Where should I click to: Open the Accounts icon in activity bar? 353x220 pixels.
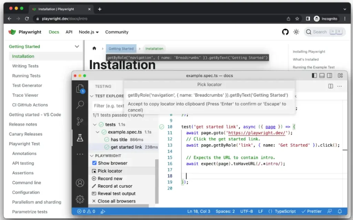point(80,183)
